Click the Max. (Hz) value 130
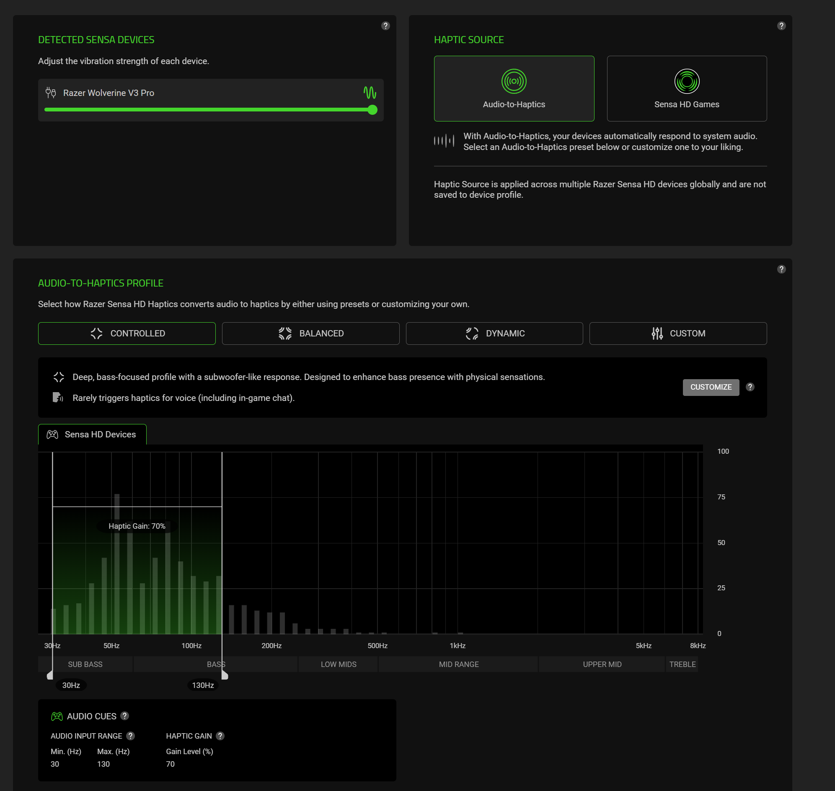The image size is (835, 791). pos(103,764)
